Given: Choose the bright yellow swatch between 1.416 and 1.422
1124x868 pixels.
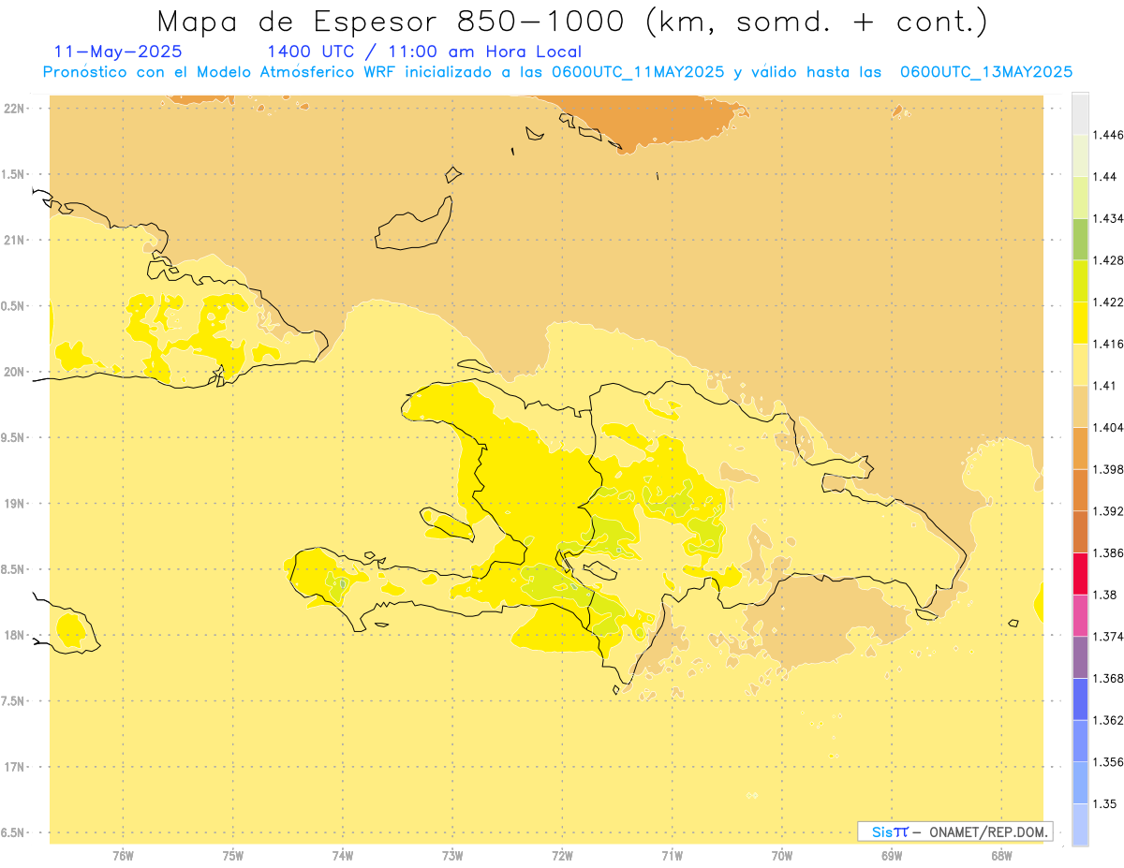Looking at the screenshot, I should tap(1080, 323).
